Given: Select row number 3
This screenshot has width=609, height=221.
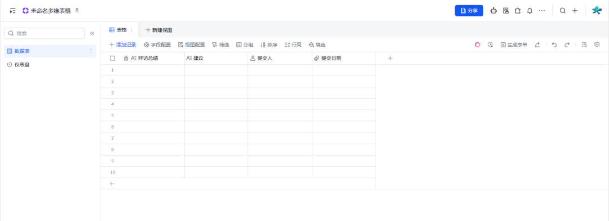Looking at the screenshot, I should [113, 93].
